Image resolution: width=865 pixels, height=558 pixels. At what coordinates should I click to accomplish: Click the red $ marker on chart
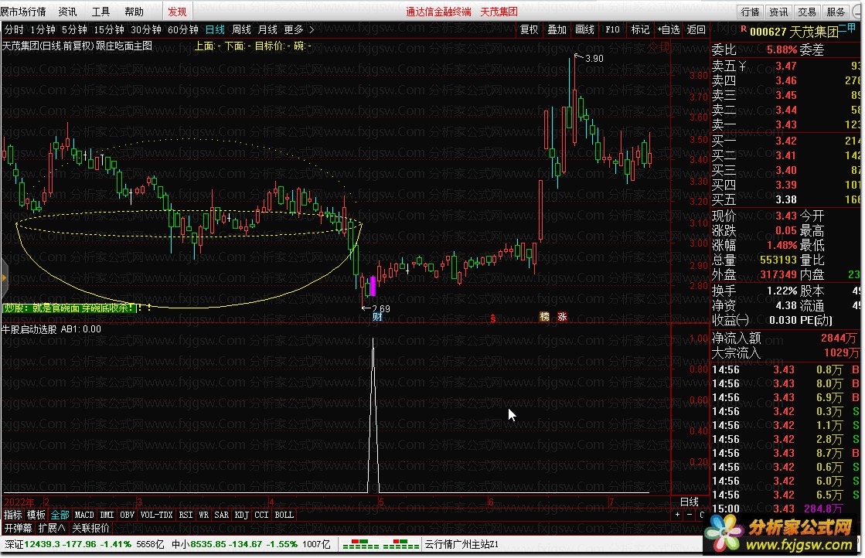492,318
